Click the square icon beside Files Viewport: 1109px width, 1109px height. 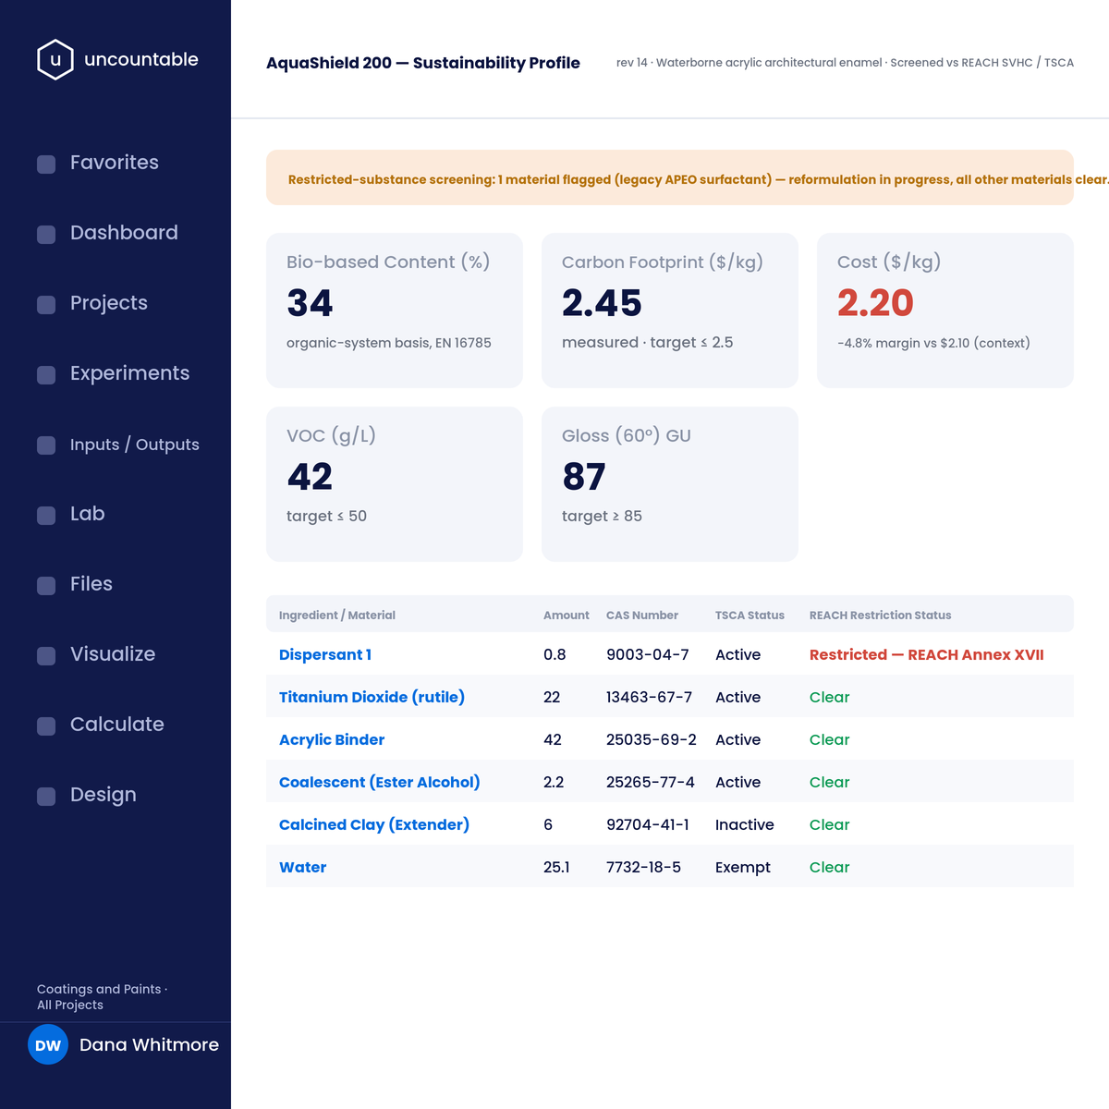(46, 586)
